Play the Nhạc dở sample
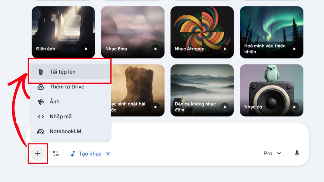 [294, 107]
